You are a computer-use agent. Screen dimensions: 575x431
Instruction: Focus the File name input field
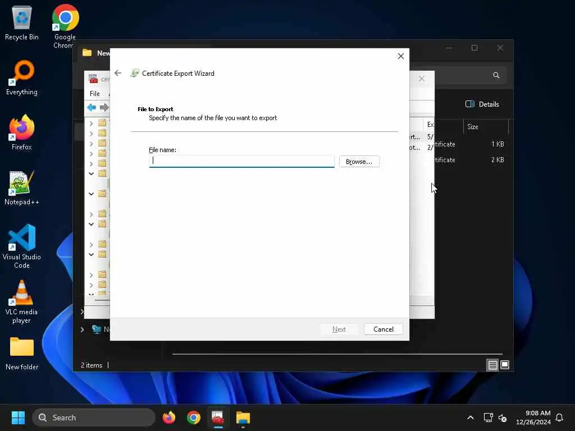pos(241,161)
